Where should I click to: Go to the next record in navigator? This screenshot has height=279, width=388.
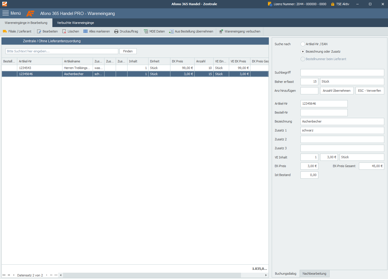tap(47, 275)
